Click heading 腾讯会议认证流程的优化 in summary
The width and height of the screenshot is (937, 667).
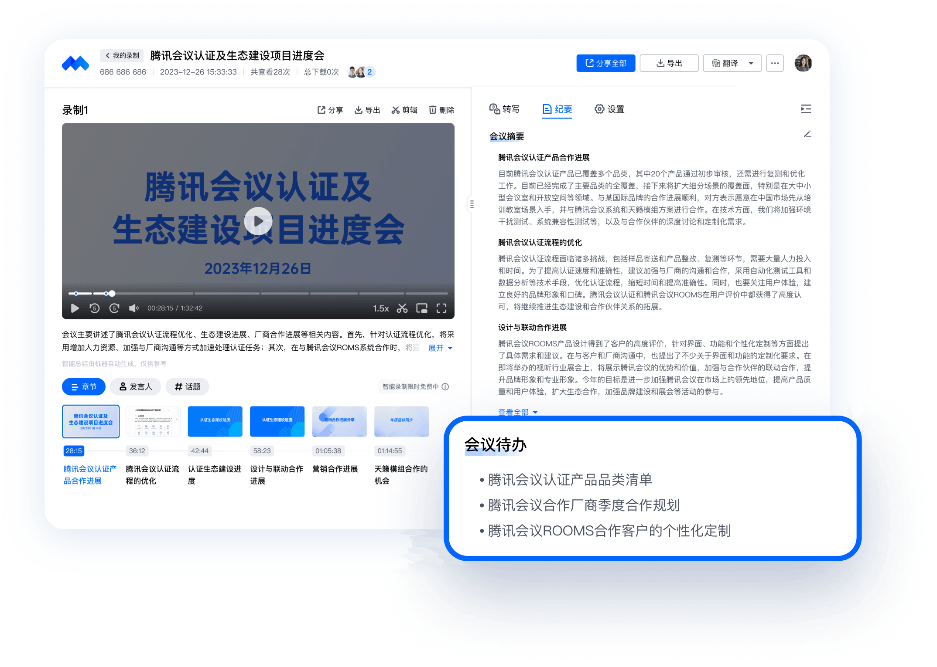pyautogui.click(x=540, y=243)
